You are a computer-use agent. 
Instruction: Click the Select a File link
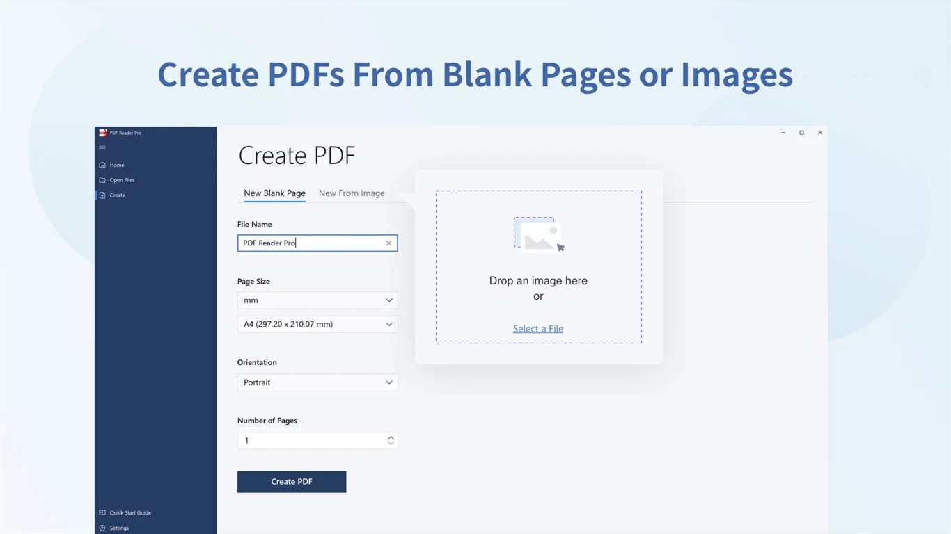pyautogui.click(x=538, y=329)
